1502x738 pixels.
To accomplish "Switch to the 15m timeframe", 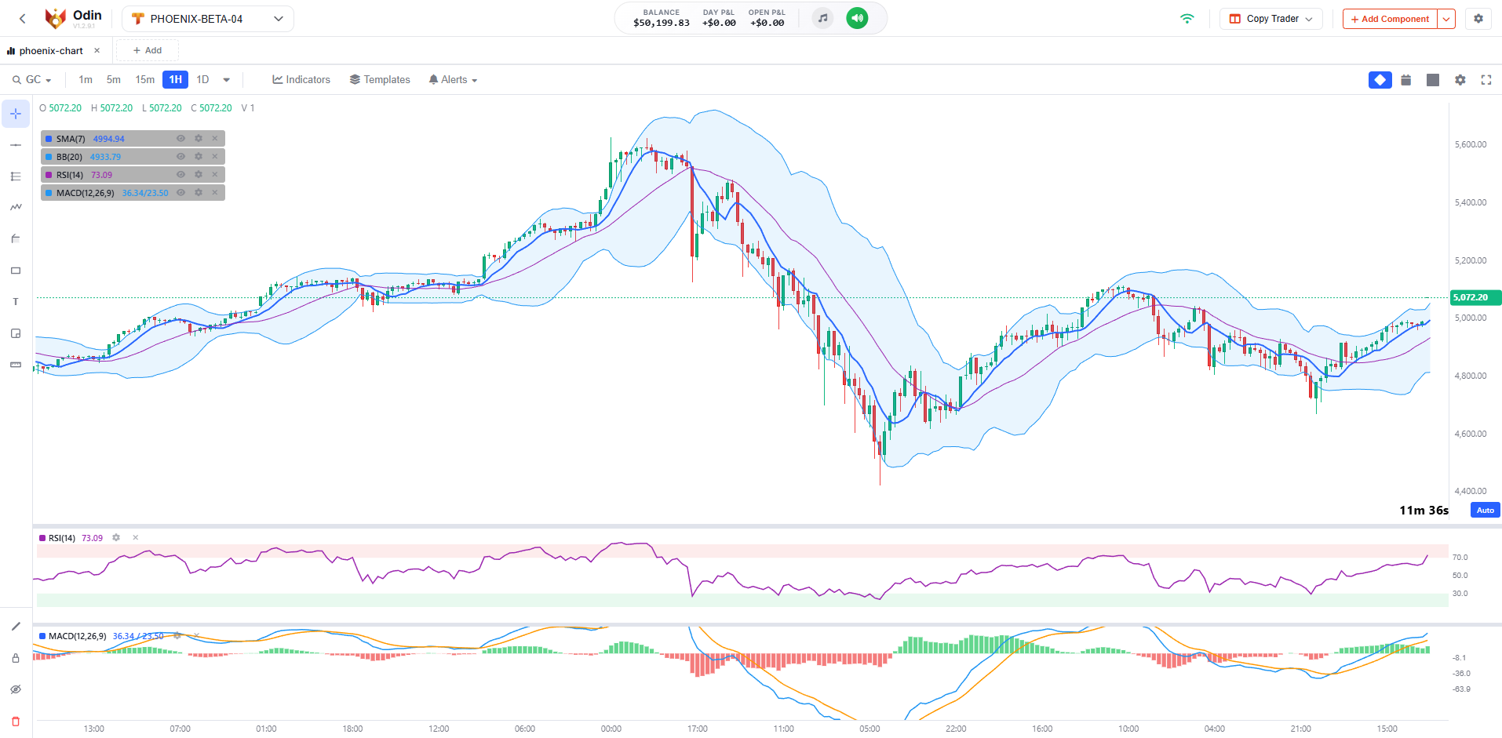I will (144, 80).
